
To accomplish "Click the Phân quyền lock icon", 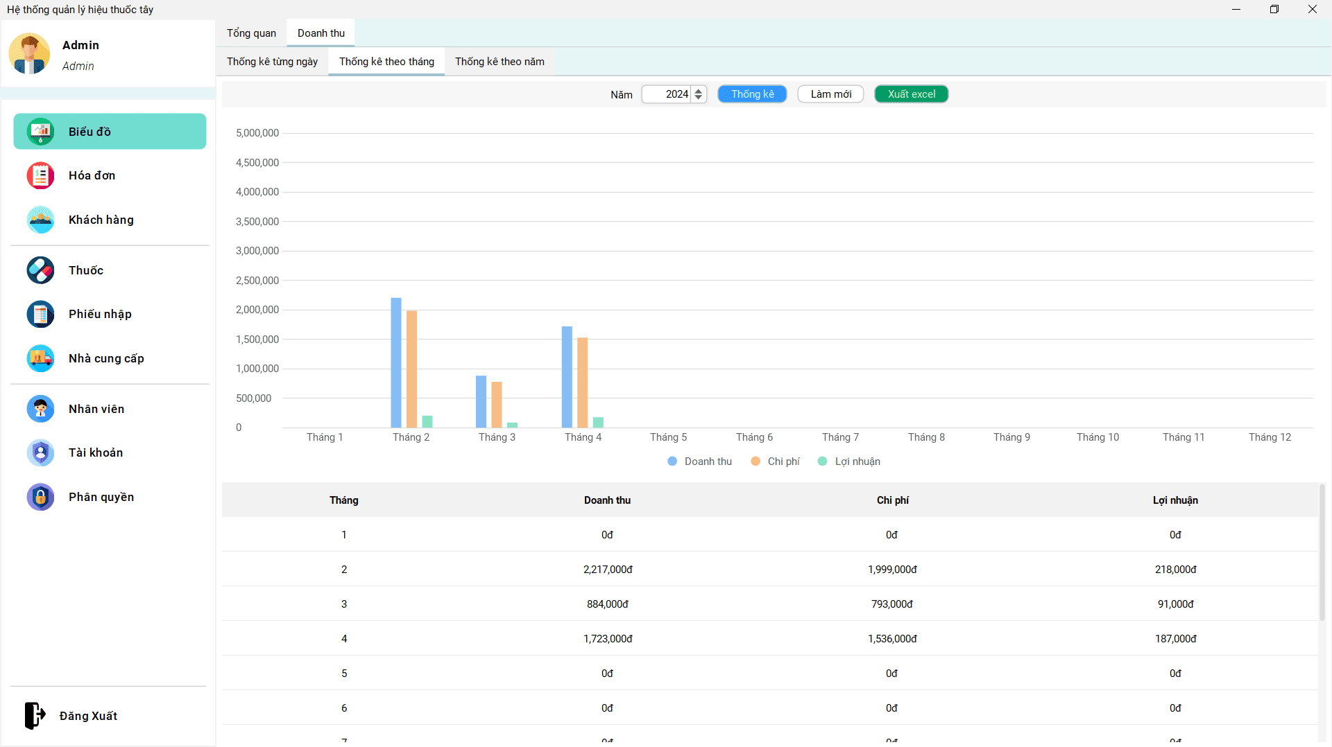I will 40,498.
